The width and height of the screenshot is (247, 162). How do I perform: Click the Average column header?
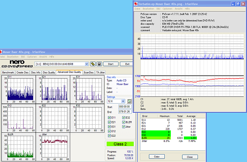click(x=190, y=116)
